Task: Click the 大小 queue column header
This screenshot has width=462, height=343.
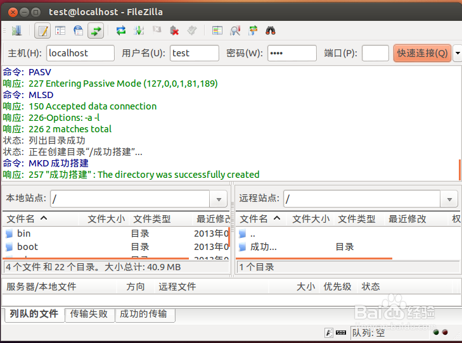Action: (294, 287)
